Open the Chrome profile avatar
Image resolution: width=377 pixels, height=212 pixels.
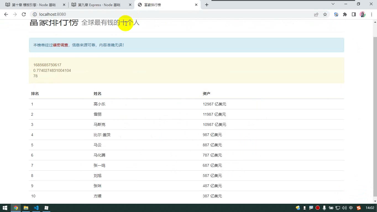point(363,14)
